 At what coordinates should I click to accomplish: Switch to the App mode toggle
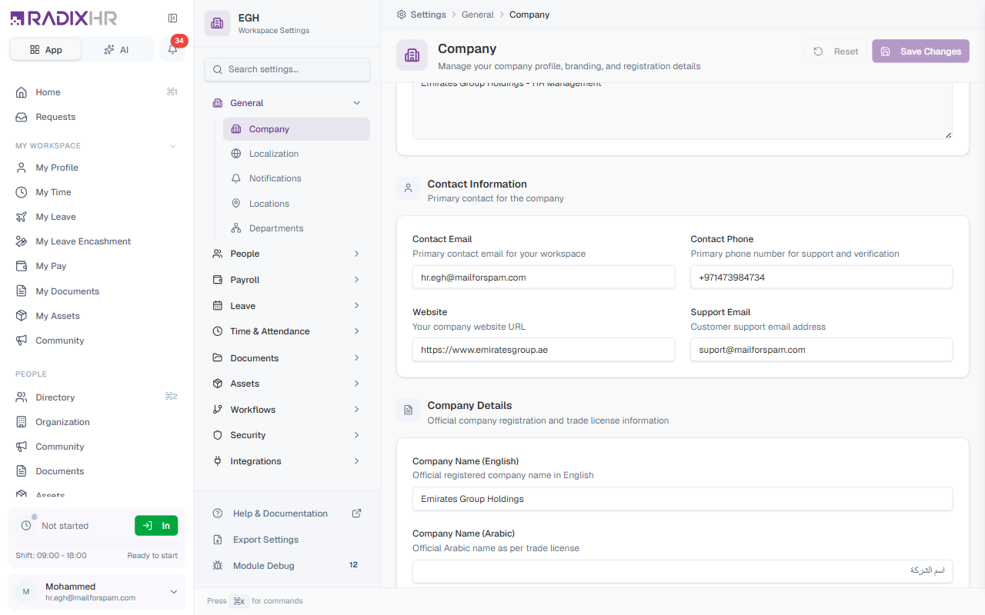(45, 49)
